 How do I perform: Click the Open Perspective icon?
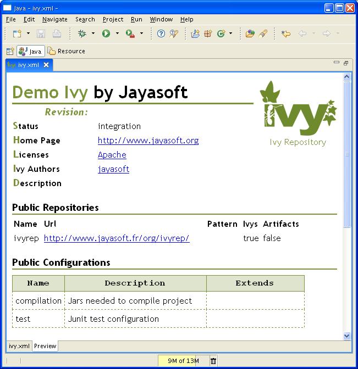pyautogui.click(x=10, y=51)
